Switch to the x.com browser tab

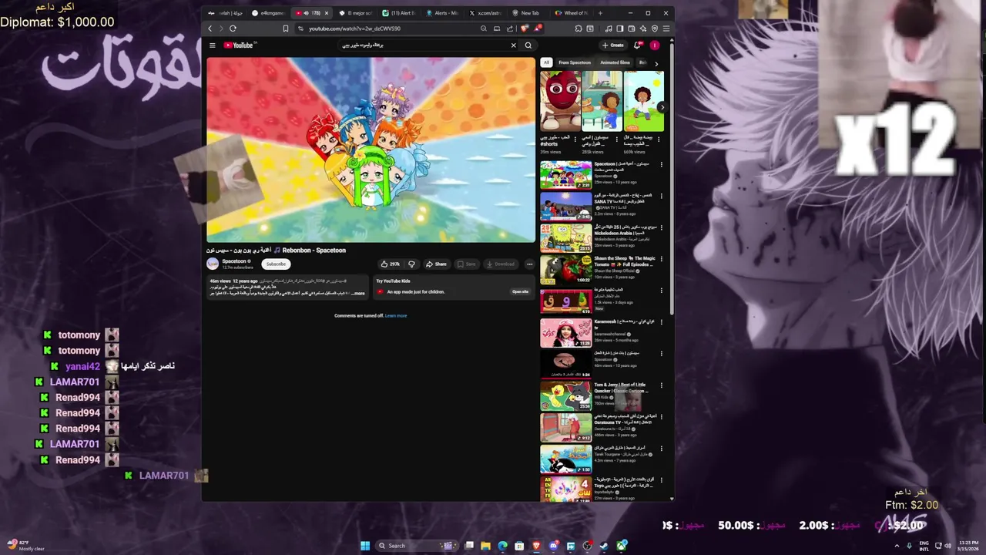point(485,13)
